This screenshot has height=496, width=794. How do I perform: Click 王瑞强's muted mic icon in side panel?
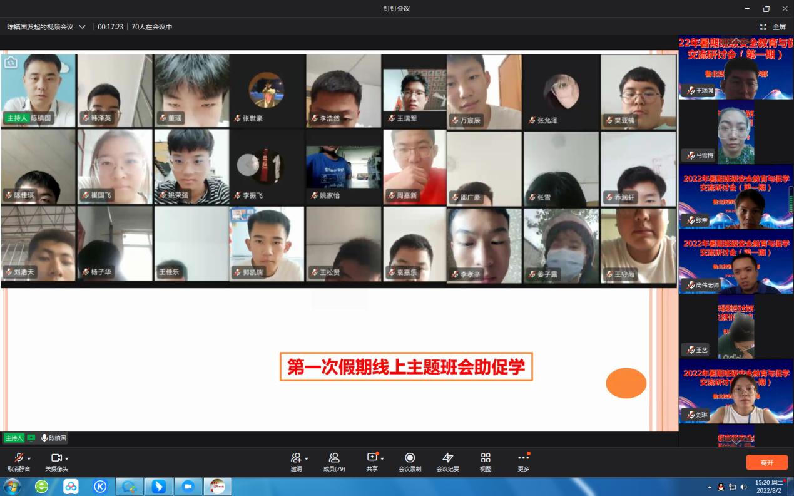click(691, 91)
